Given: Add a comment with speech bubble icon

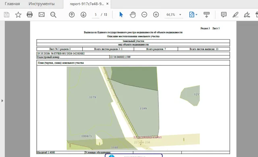Looking at the screenshot, I should tap(224, 15).
